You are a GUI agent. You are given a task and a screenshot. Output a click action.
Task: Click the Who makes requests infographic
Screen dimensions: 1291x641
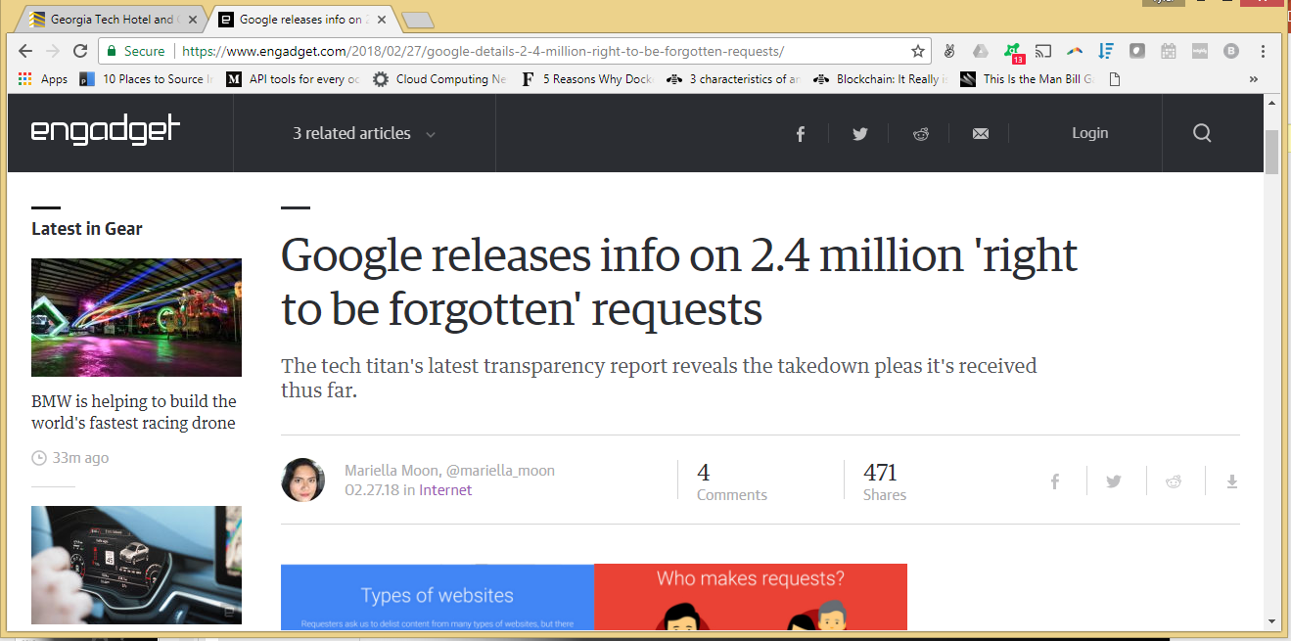(x=751, y=597)
